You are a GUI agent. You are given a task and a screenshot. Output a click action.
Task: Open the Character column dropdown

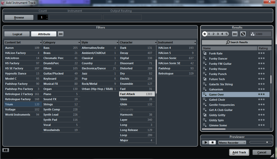point(156,43)
